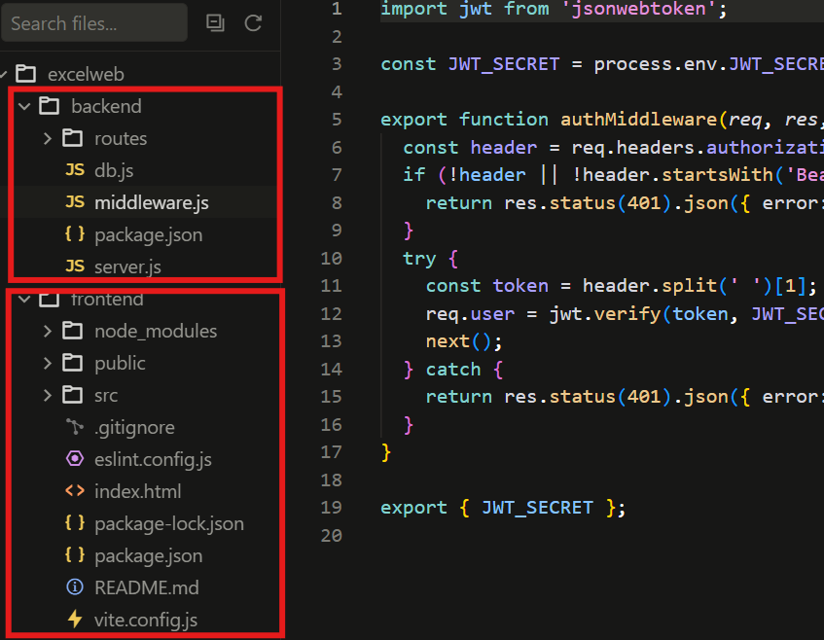
Task: Click the excelweb folder icon
Action: click(x=25, y=74)
